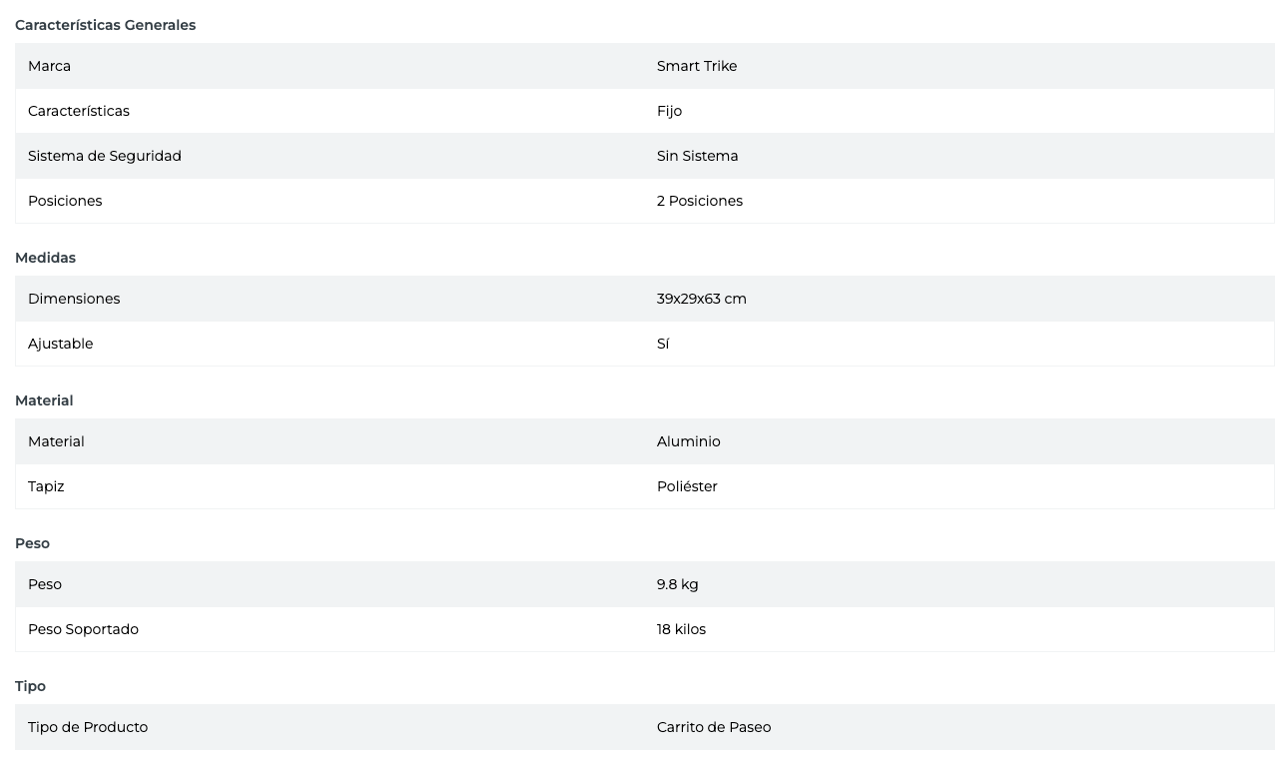
Task: Select the Marca row label
Action: pos(49,66)
